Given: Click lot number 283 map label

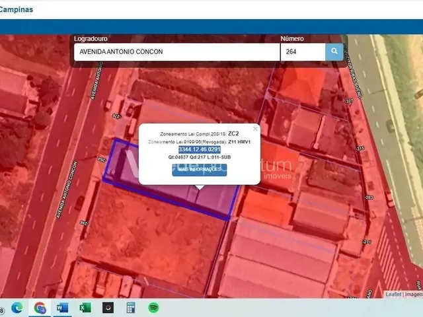Looking at the screenshot, I should [369, 197].
